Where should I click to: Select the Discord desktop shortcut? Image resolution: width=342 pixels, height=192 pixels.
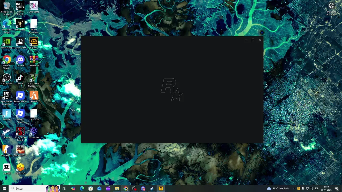[20, 61]
